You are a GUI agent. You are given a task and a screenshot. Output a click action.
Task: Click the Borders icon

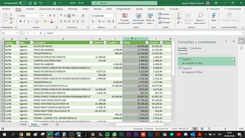(37, 21)
